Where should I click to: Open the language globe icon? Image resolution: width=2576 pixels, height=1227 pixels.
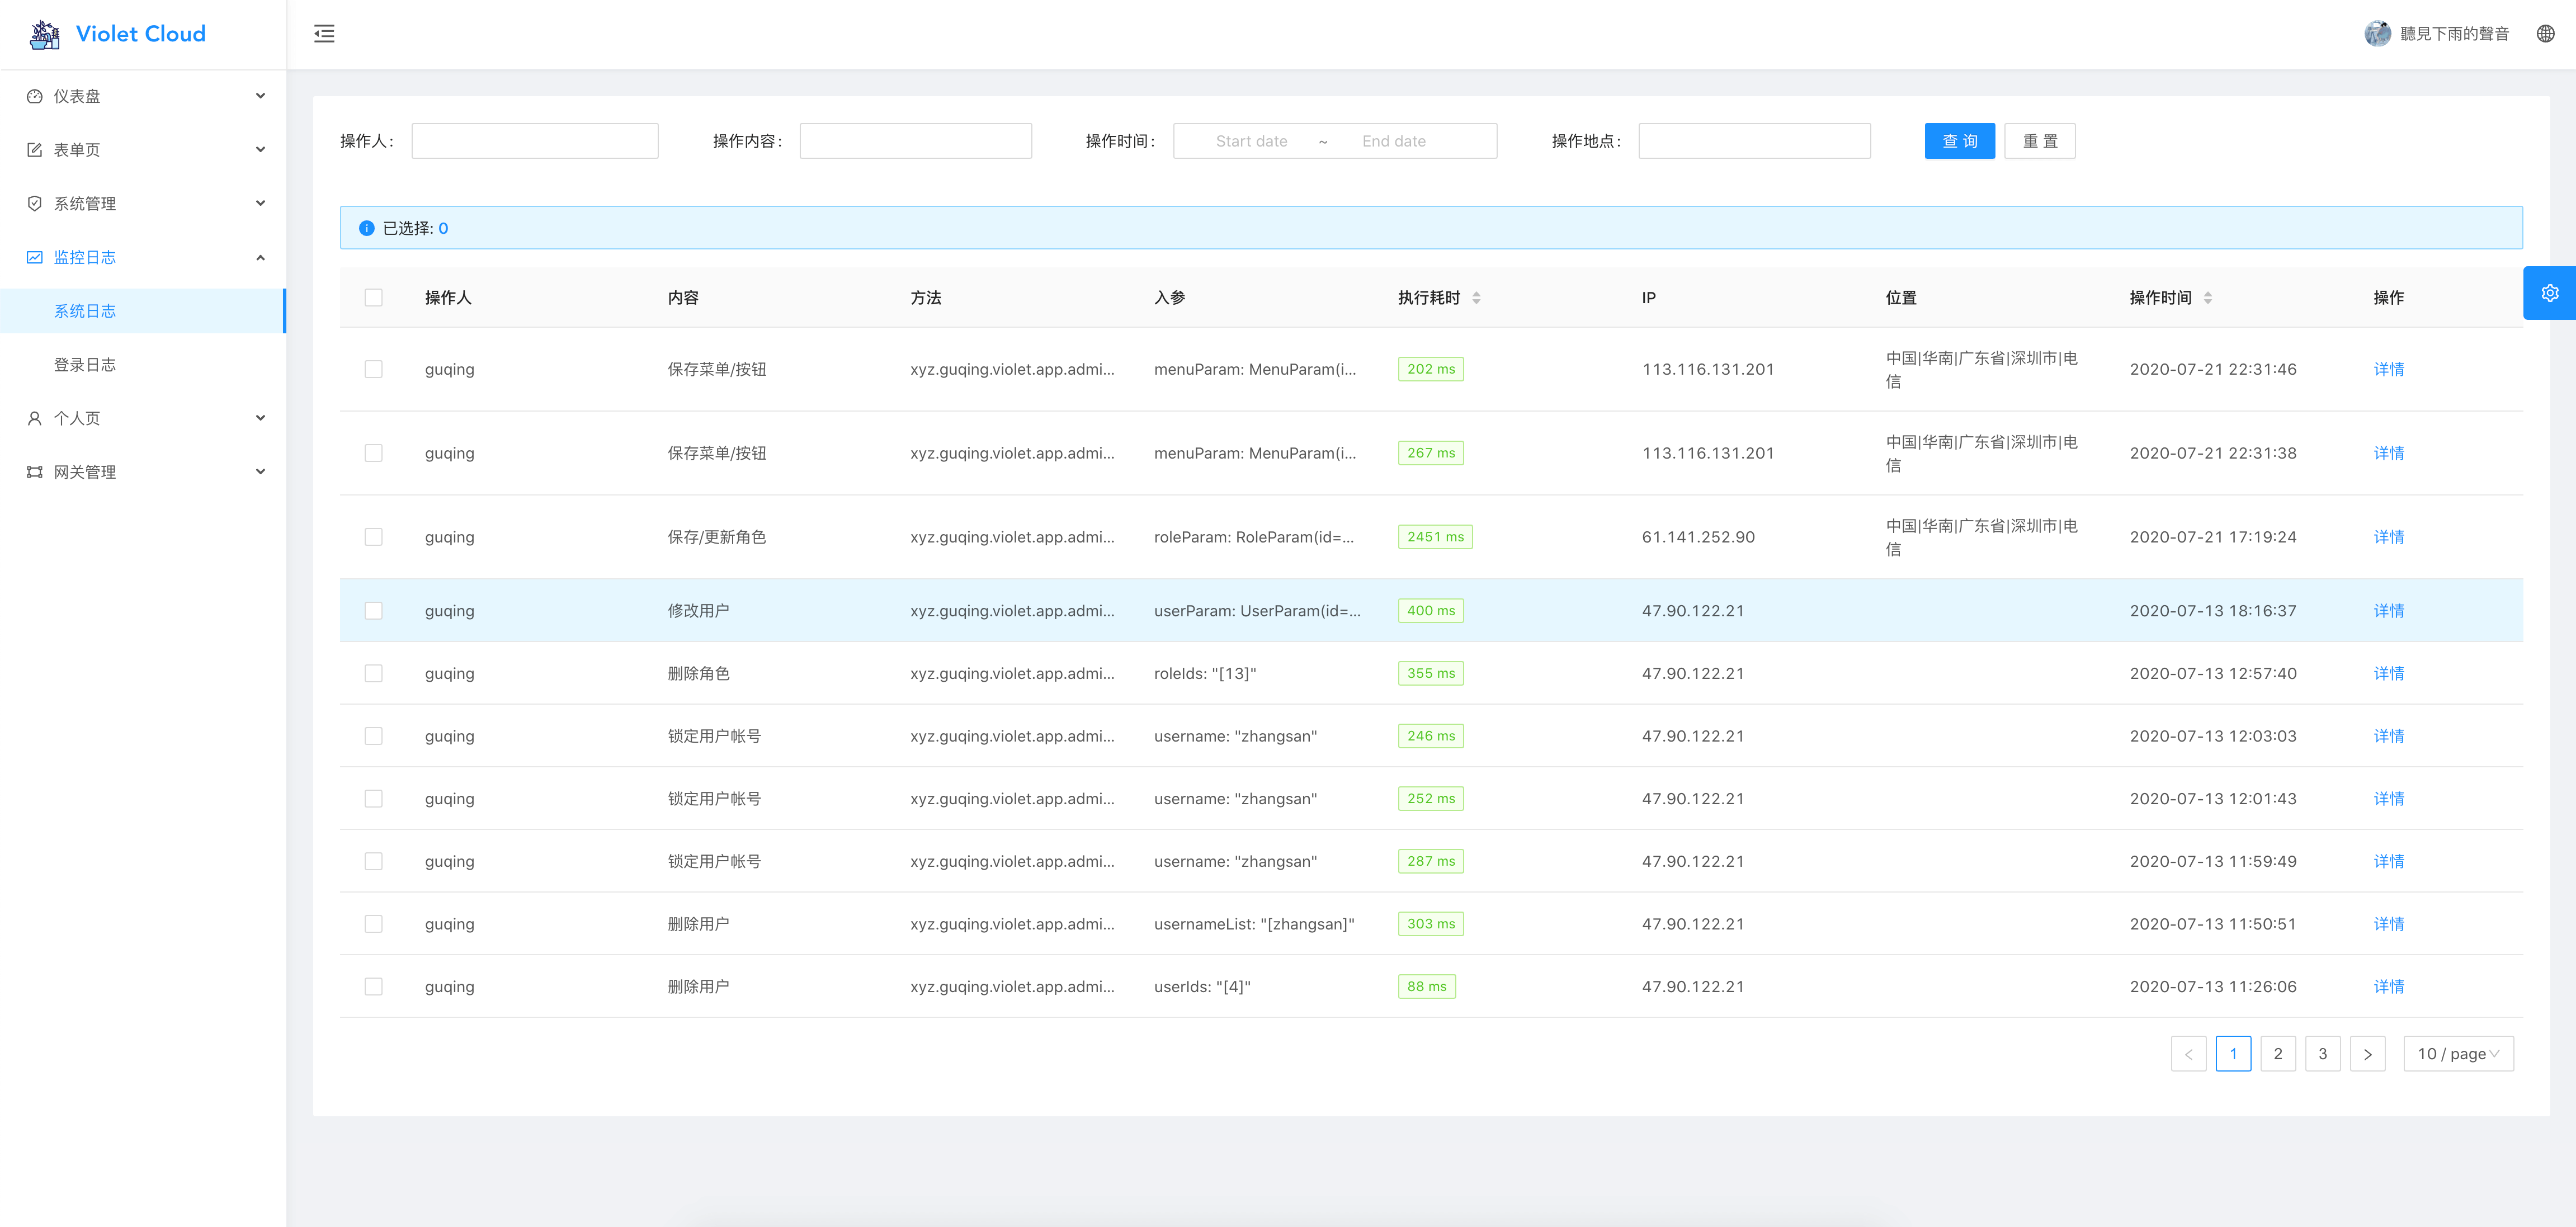tap(2545, 34)
